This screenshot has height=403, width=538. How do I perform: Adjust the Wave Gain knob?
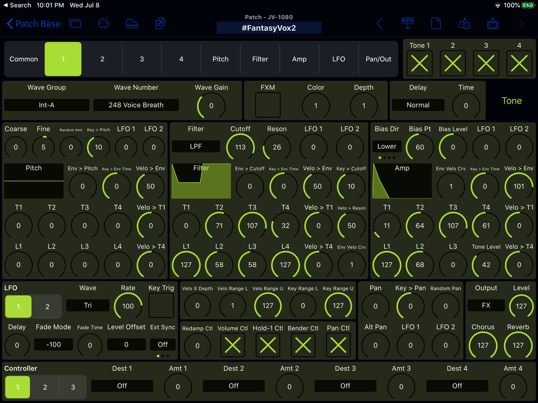point(211,106)
